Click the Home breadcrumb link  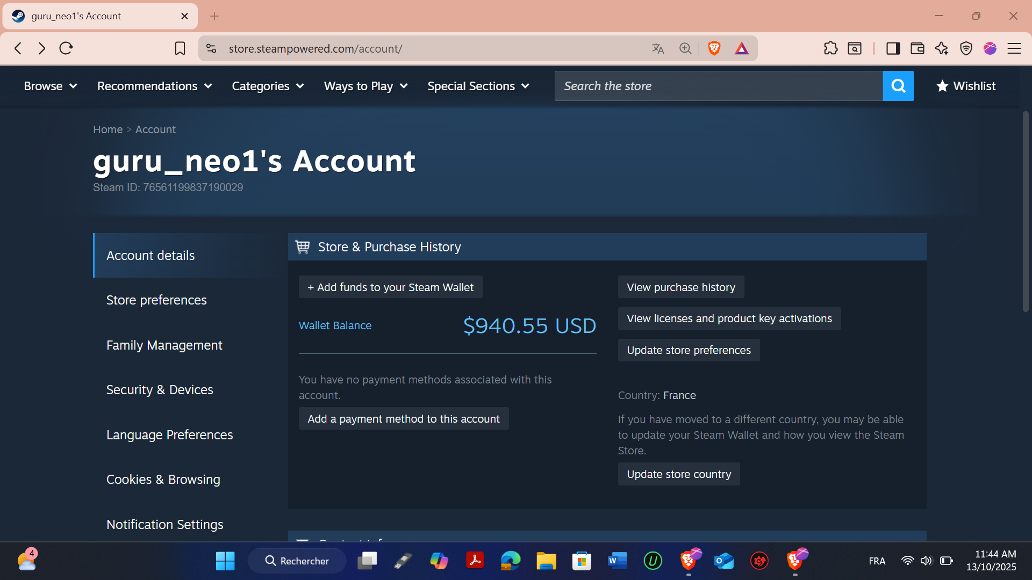107,129
